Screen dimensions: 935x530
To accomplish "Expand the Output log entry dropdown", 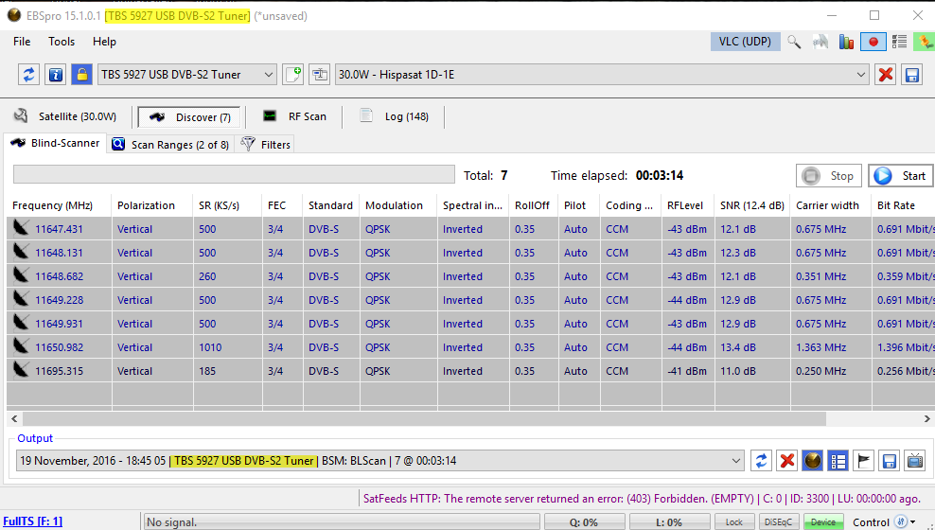I will click(737, 461).
